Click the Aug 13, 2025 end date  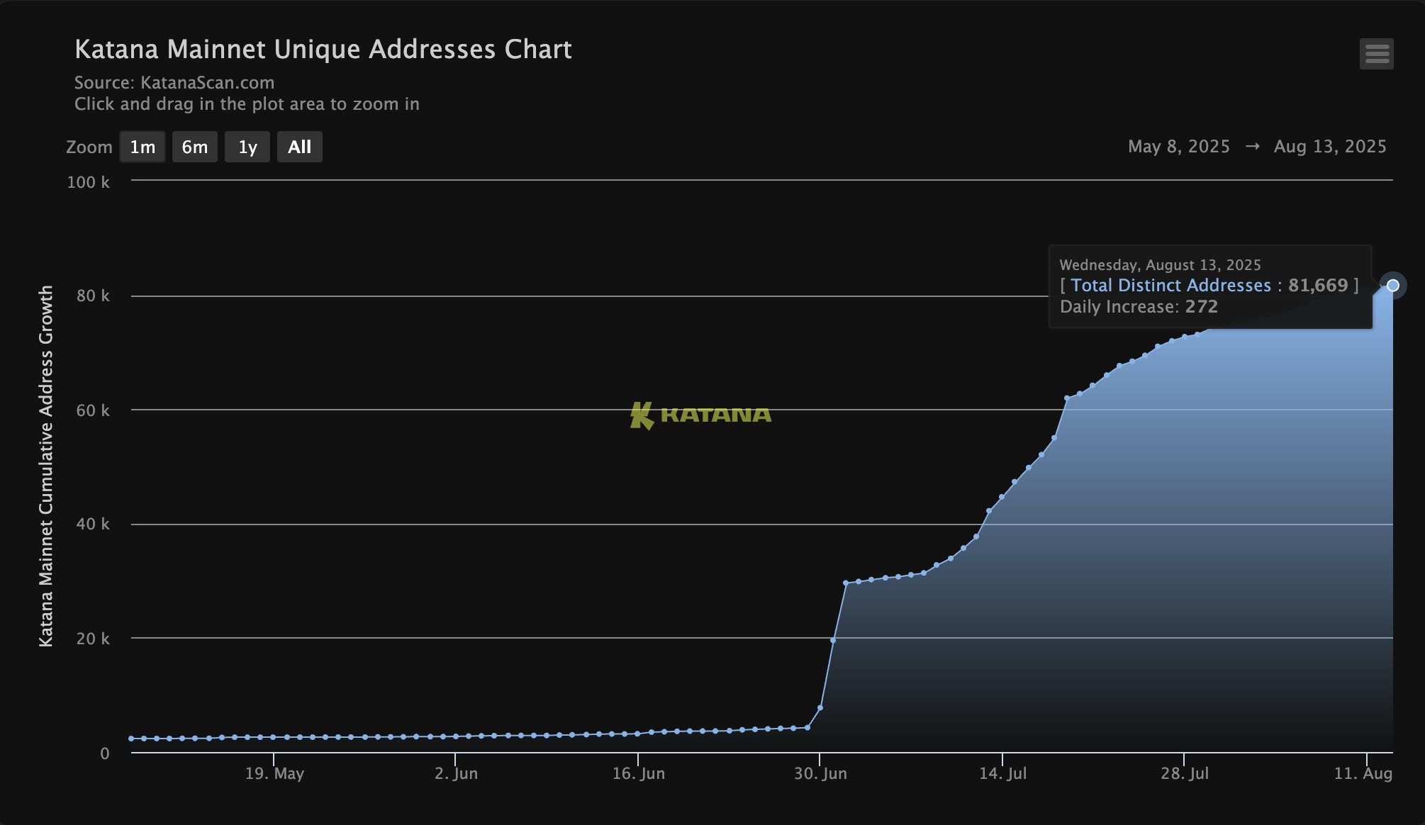tap(1329, 147)
